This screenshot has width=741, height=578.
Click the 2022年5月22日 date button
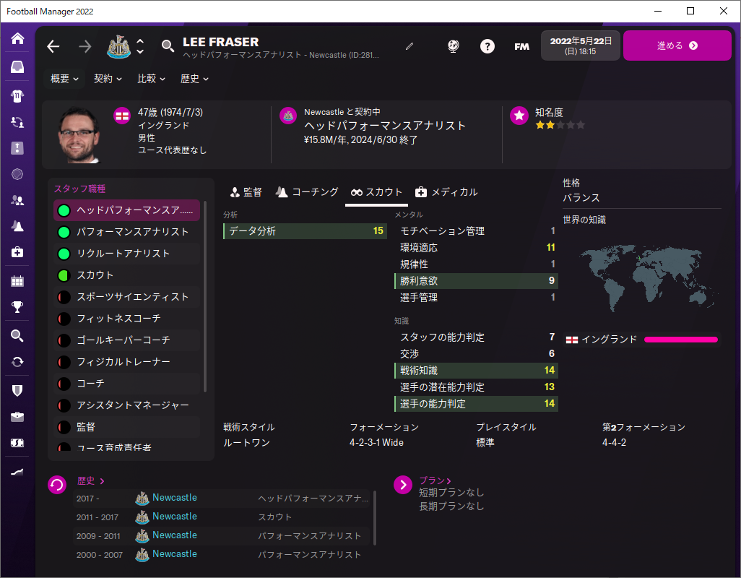point(581,46)
